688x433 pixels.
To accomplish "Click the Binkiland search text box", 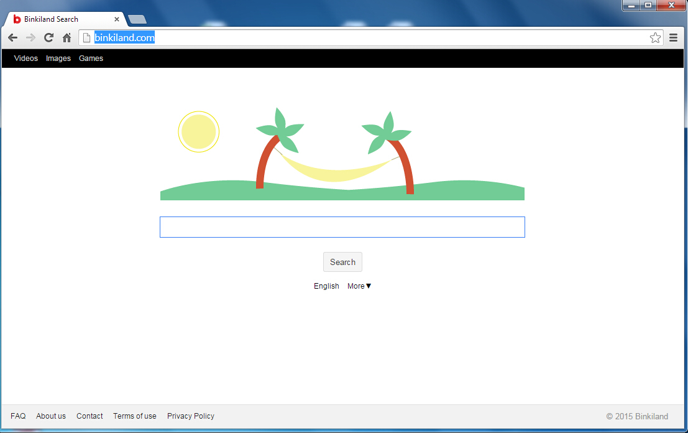I will click(x=342, y=227).
